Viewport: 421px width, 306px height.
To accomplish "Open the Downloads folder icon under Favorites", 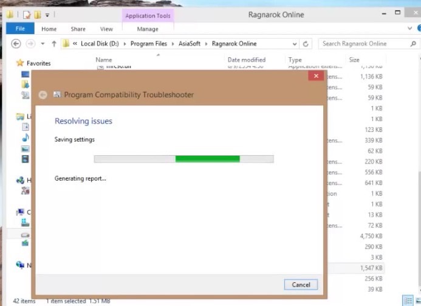I will tap(26, 85).
